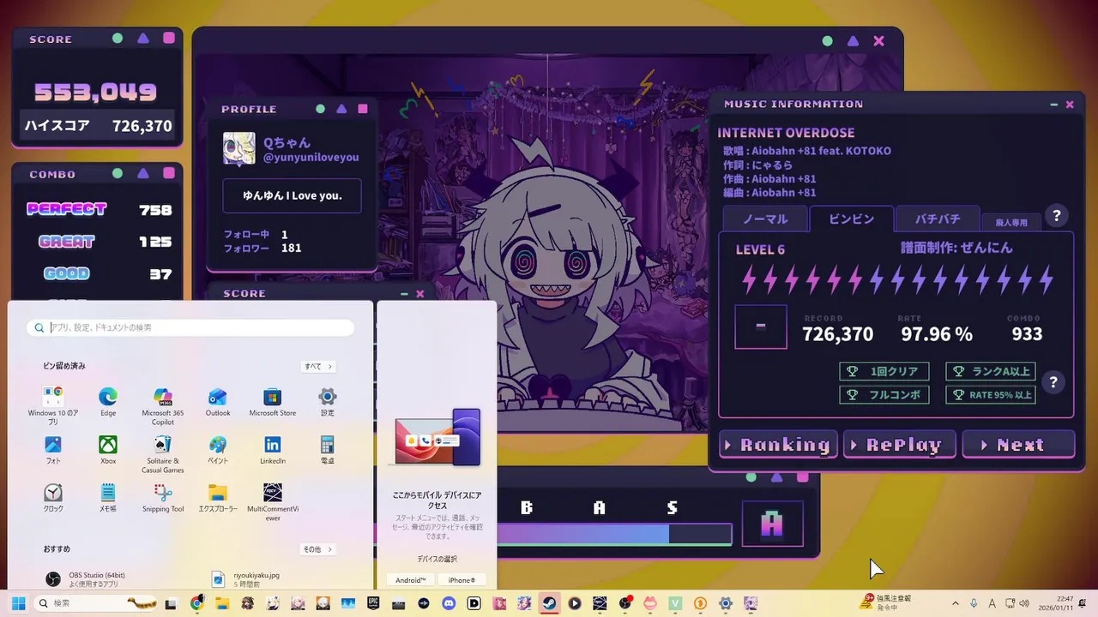Viewport: 1098px width, 617px height.
Task: Click the @yunyuniloveyou handle
Action: (x=311, y=158)
